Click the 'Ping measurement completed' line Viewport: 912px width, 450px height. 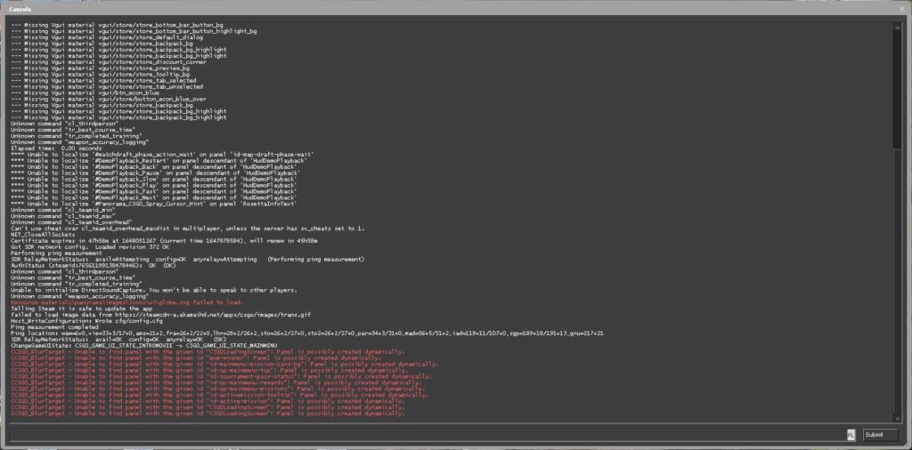pos(54,327)
